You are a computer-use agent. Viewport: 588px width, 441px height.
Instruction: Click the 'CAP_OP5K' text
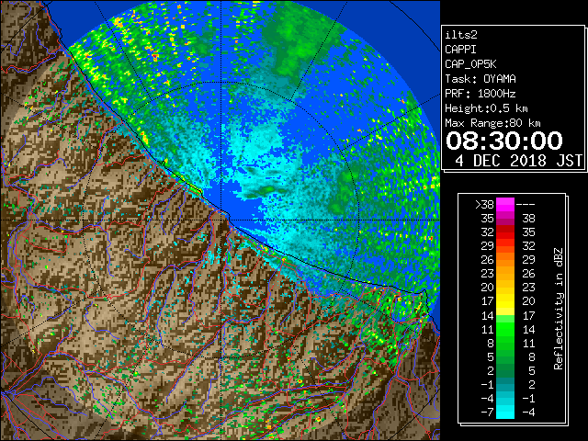click(x=470, y=64)
